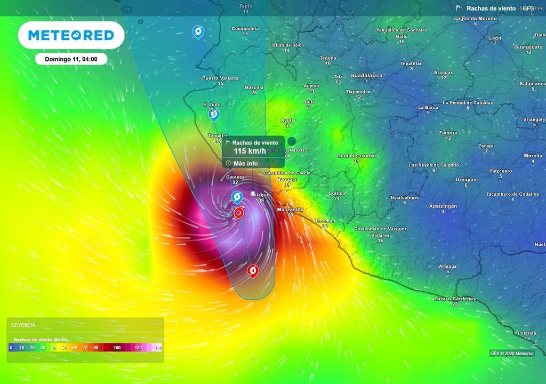
Task: Click the 100 value on the wind legend scale
Action: tap(117, 348)
